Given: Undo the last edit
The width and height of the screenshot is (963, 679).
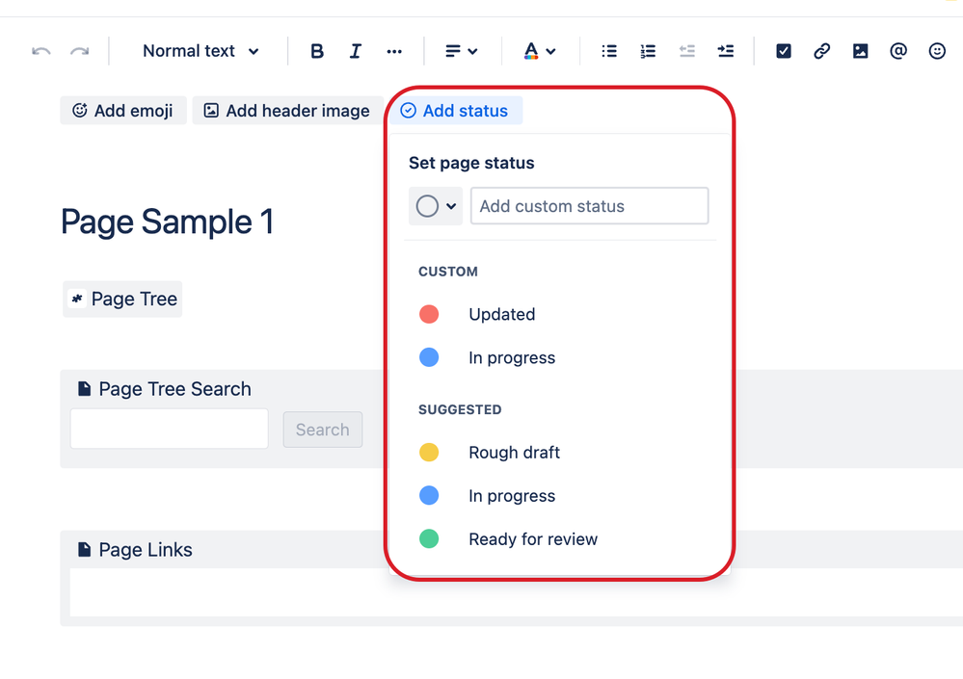Looking at the screenshot, I should 41,51.
